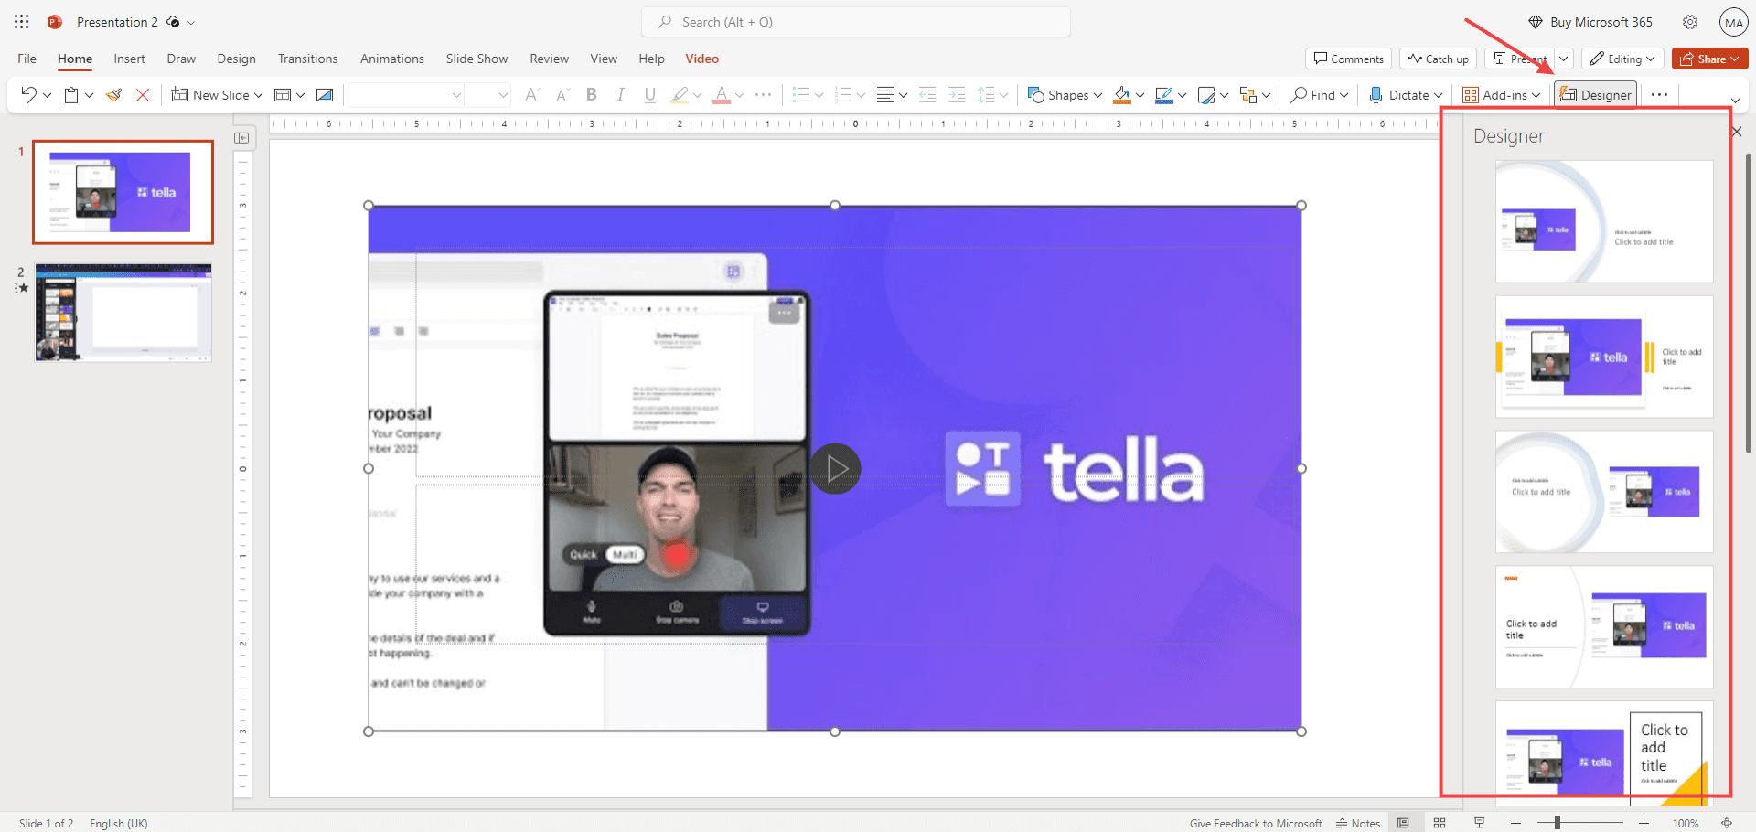
Task: Open the Editing mode dropdown
Action: tap(1622, 59)
